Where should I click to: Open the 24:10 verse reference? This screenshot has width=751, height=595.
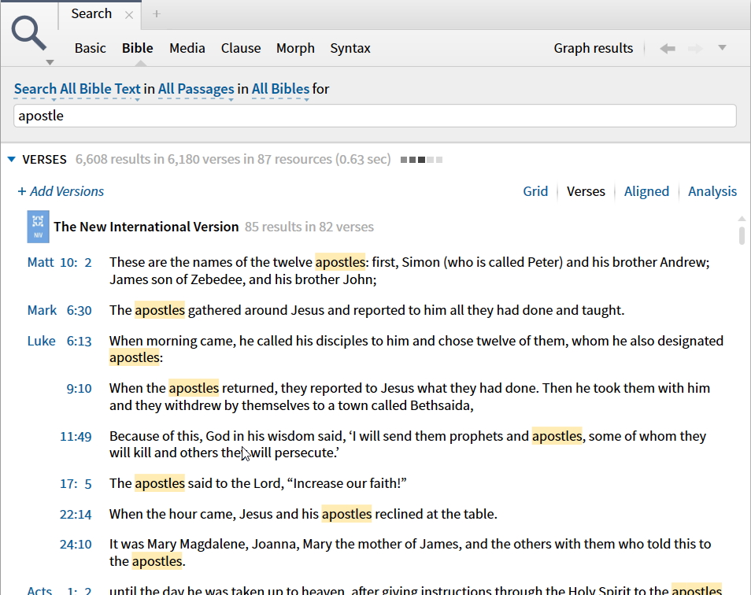[x=76, y=545]
